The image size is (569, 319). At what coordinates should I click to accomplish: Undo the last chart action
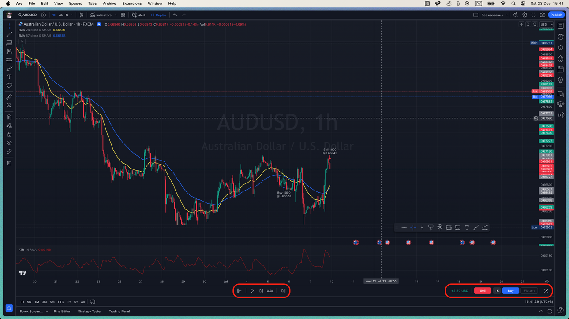tap(175, 15)
